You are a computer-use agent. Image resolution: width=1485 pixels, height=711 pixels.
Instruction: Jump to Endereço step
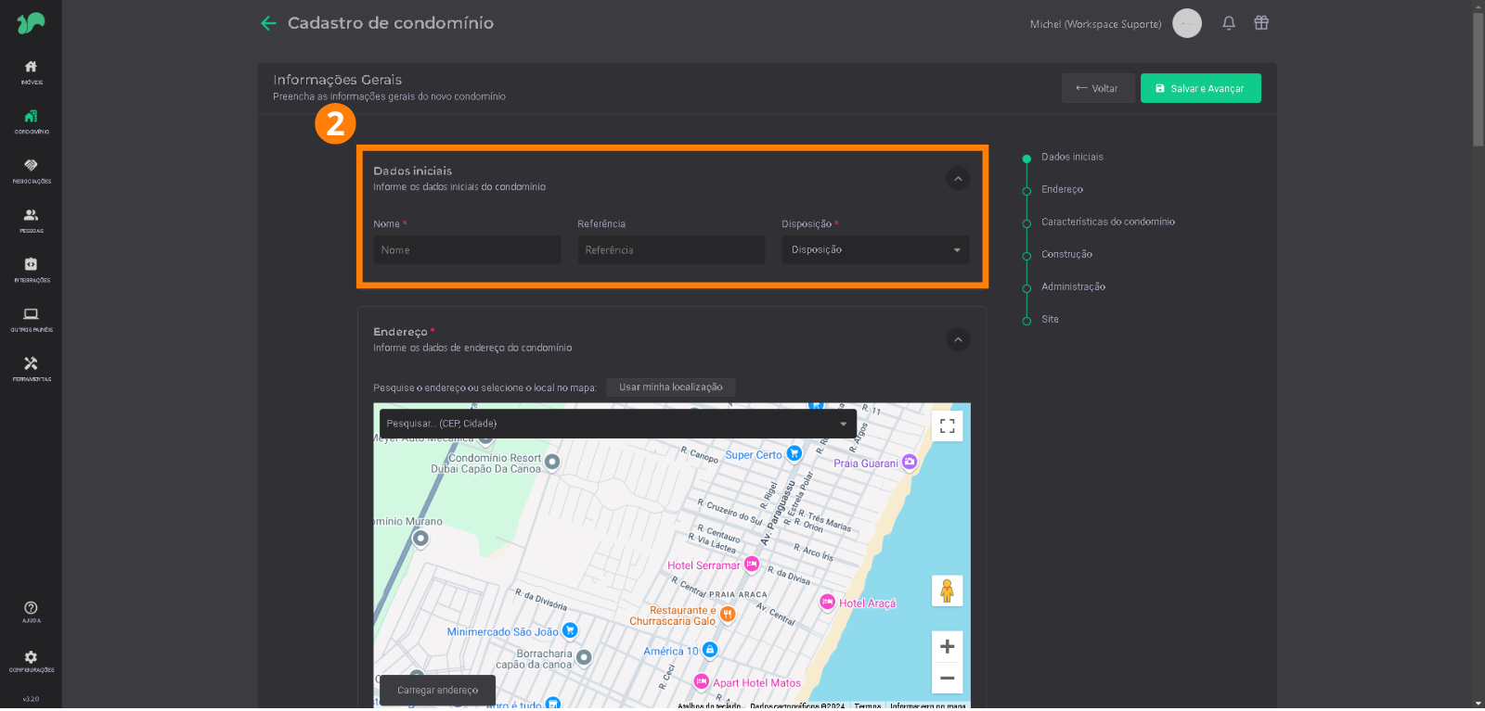(1062, 189)
